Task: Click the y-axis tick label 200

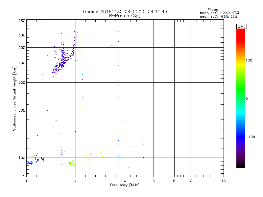Action: (22, 110)
